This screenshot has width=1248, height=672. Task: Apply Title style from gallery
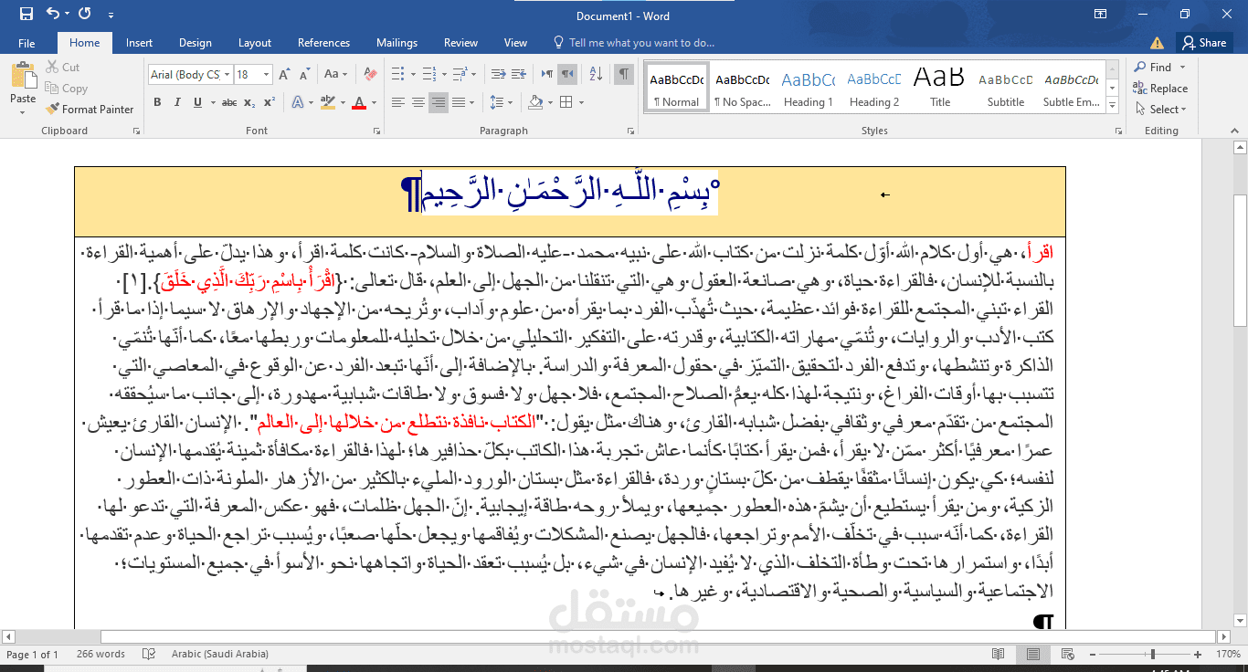tap(940, 88)
